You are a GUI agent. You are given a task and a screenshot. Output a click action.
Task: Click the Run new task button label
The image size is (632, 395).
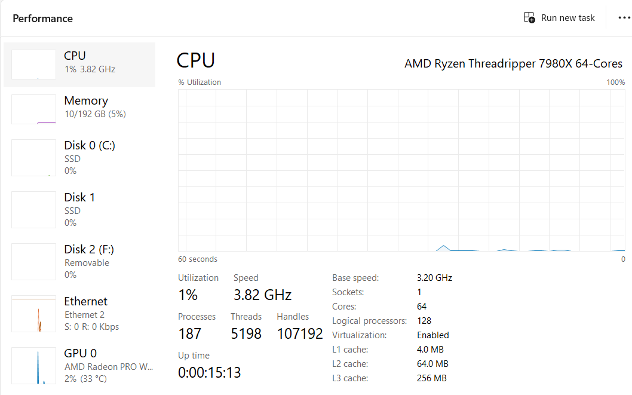coord(567,18)
